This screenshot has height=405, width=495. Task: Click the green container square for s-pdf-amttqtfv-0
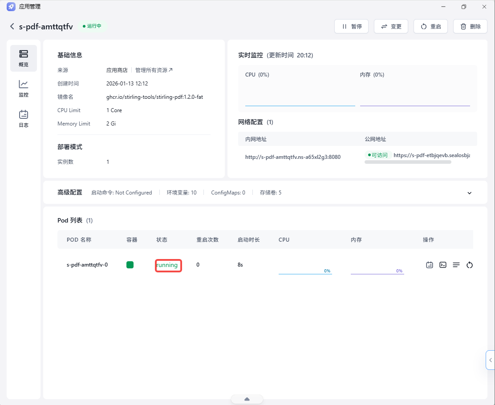pos(130,265)
